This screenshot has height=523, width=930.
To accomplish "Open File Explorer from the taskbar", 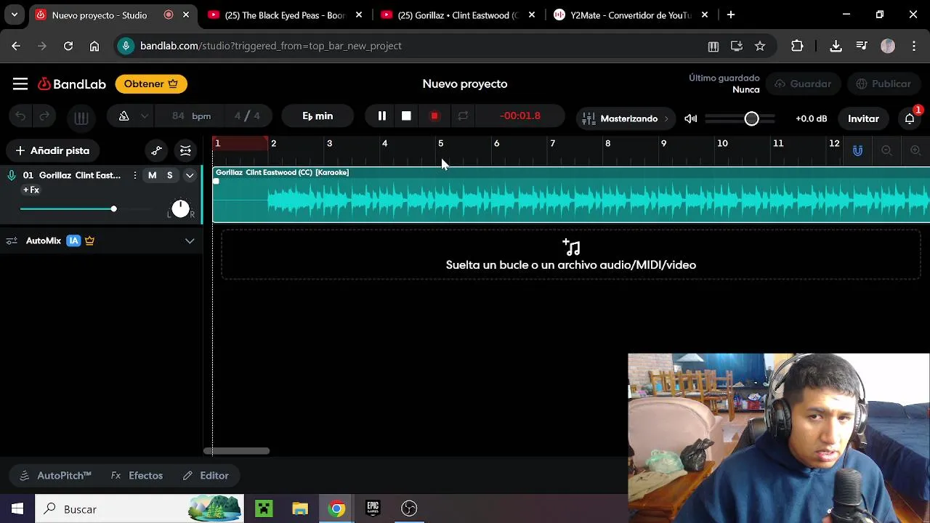I will [300, 508].
